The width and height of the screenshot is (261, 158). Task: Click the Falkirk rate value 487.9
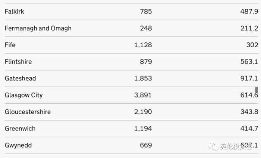pyautogui.click(x=249, y=12)
